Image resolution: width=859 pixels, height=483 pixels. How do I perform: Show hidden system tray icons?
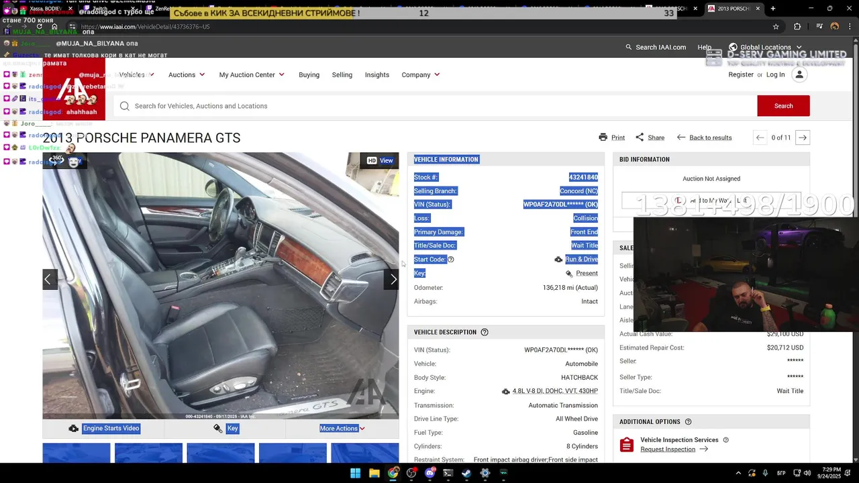[738, 473]
